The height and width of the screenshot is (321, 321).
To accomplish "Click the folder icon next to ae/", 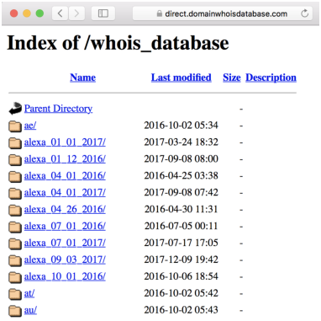I will click(x=15, y=126).
